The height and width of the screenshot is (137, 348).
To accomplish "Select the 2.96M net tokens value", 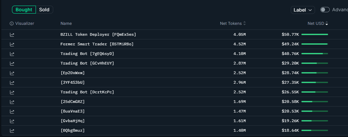I will point(240,82).
